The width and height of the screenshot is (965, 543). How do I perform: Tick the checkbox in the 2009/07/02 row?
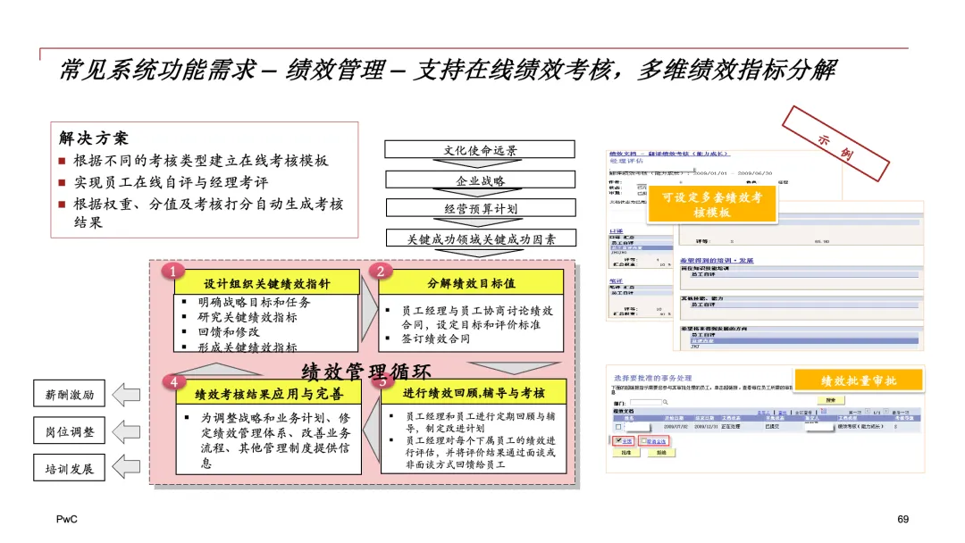[618, 427]
